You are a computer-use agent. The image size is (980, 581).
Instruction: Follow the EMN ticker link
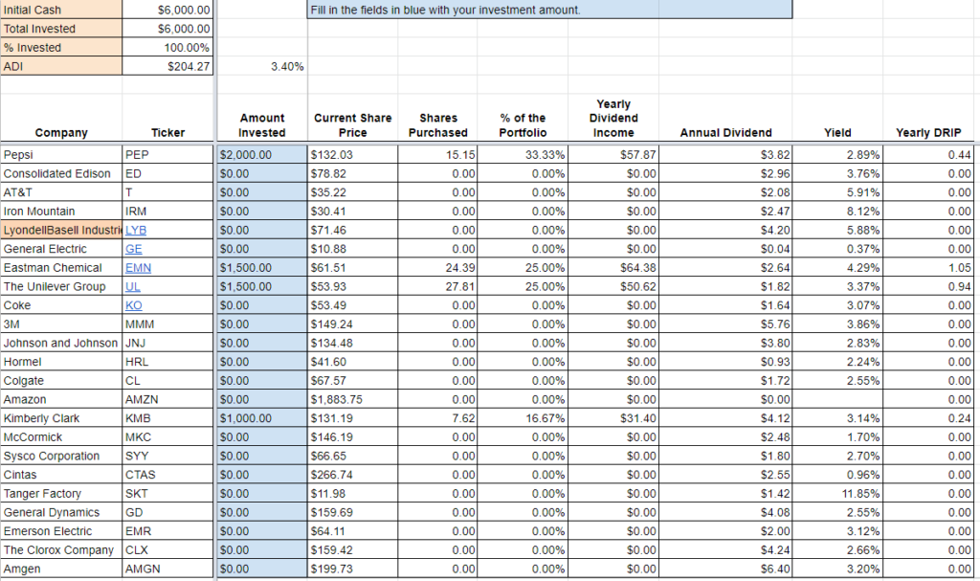[x=138, y=268]
